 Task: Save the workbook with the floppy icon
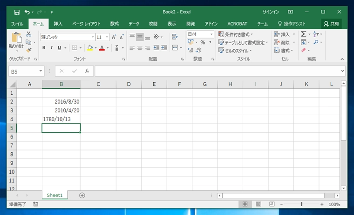click(x=17, y=12)
